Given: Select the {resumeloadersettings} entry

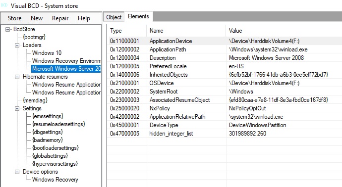Looking at the screenshot, I should (58, 124).
